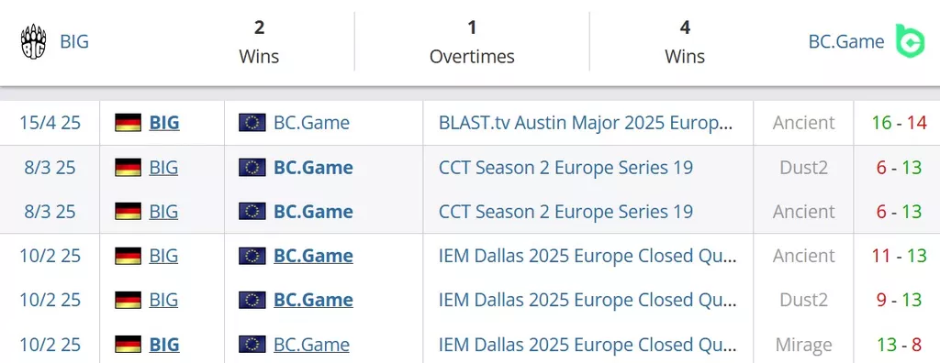Click German flag in IEM Dallas Ancient row
This screenshot has width=940, height=363.
[128, 256]
